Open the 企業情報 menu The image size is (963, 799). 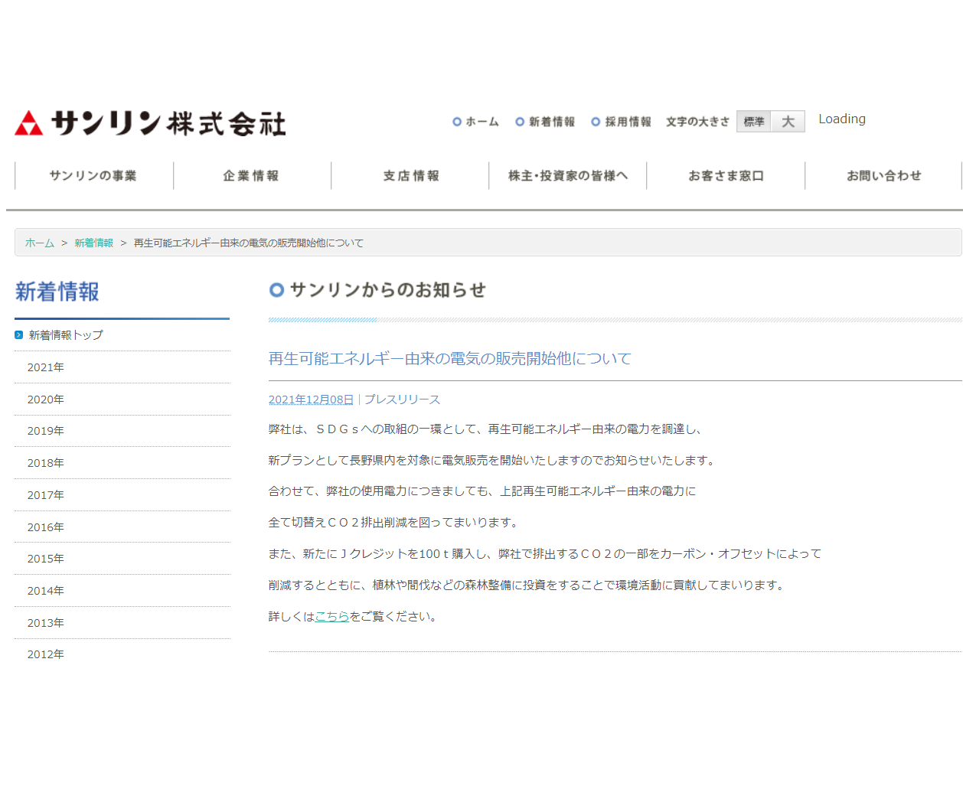pos(251,175)
